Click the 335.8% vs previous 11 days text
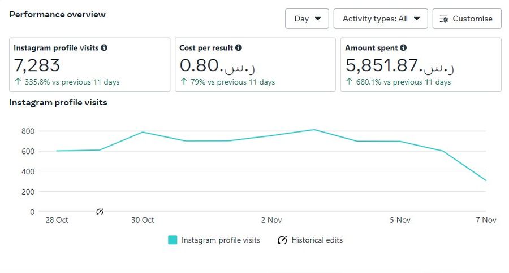This screenshot has width=509, height=273. [x=72, y=82]
